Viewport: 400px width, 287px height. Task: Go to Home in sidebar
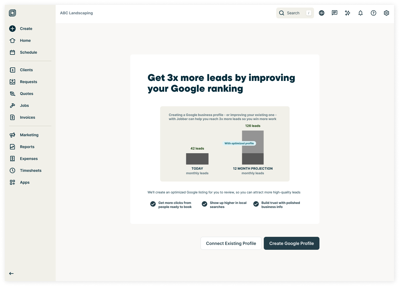click(25, 40)
